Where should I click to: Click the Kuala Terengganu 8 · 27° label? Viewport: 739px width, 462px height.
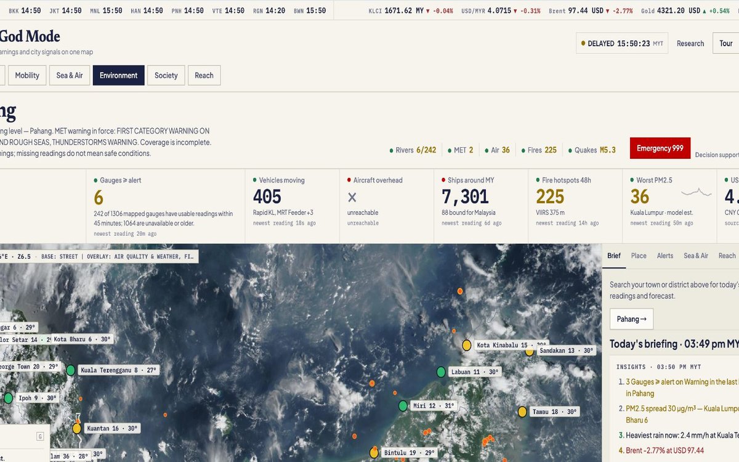119,370
